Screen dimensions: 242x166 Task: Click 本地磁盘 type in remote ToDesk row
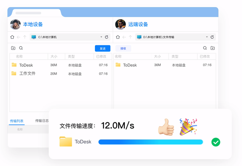(178, 65)
